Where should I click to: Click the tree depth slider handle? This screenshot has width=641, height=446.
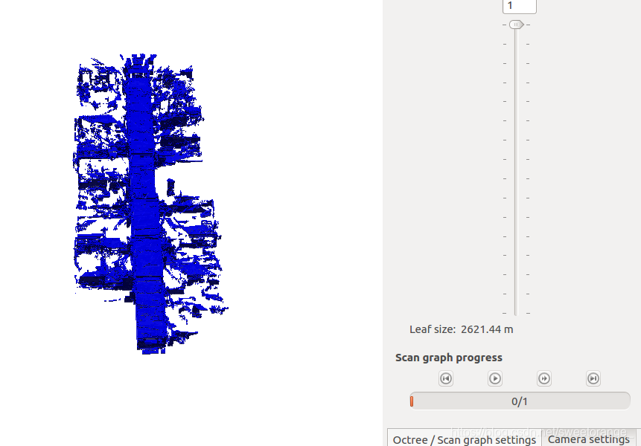(x=517, y=25)
